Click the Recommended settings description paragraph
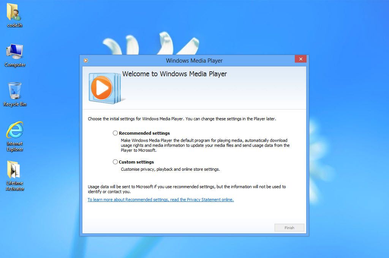Screen dimensions: 389x258 click(205, 145)
